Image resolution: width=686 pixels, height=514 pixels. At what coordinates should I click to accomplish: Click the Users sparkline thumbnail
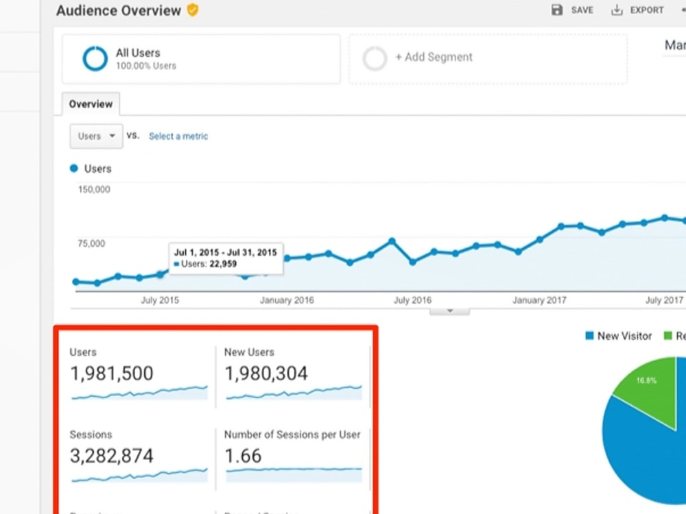[x=139, y=393]
